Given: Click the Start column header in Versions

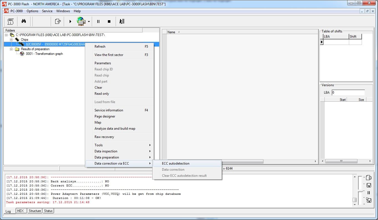Looking at the screenshot, I should (x=336, y=100).
